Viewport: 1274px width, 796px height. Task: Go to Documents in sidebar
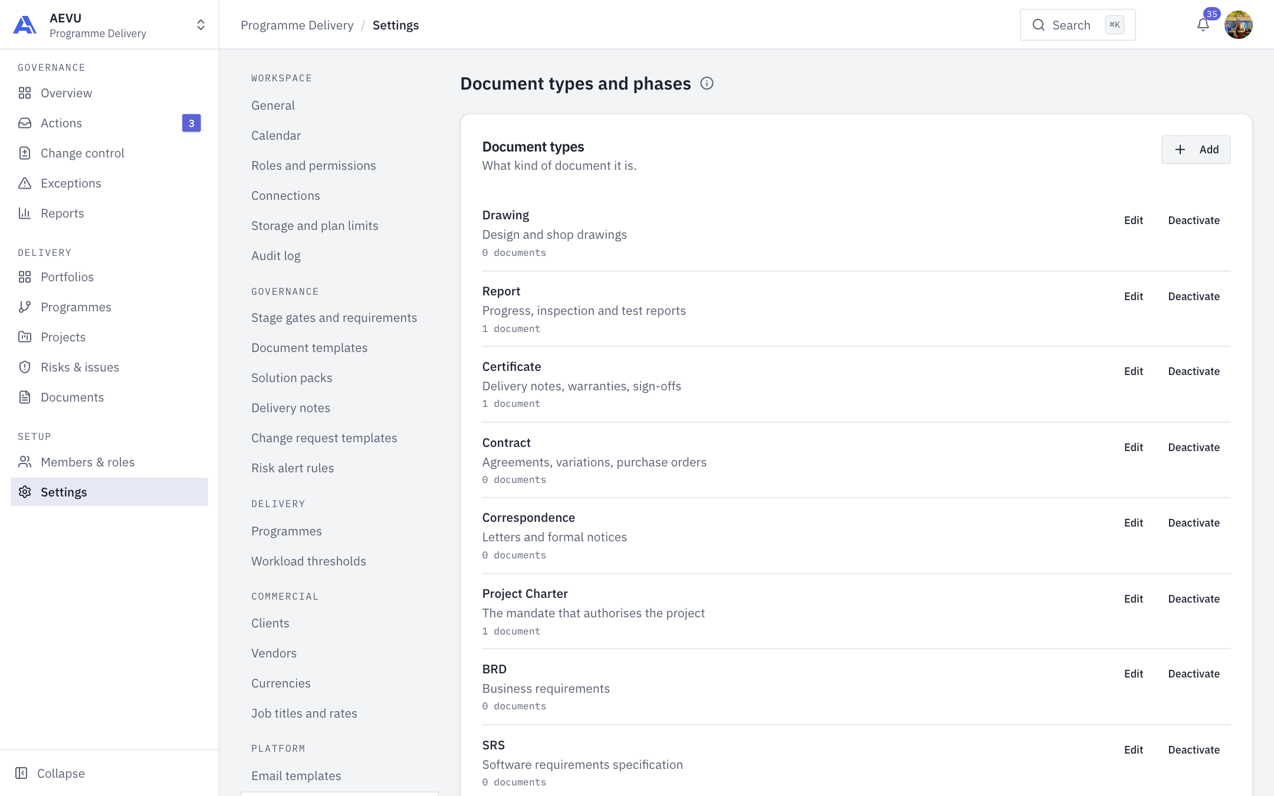pos(109,397)
